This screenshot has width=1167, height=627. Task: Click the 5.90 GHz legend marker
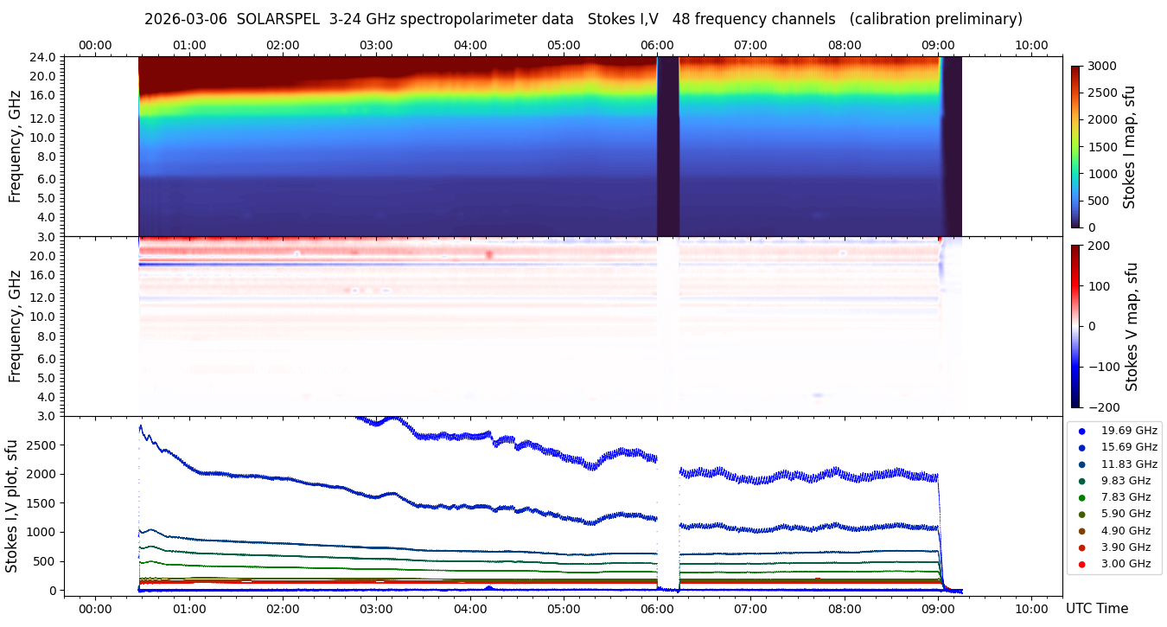tap(1081, 514)
